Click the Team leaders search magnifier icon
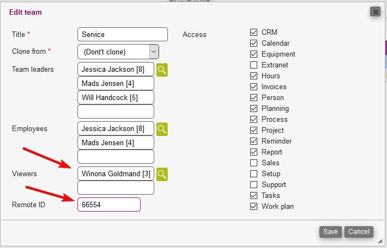Screen dimensions: 387x248 162,70
